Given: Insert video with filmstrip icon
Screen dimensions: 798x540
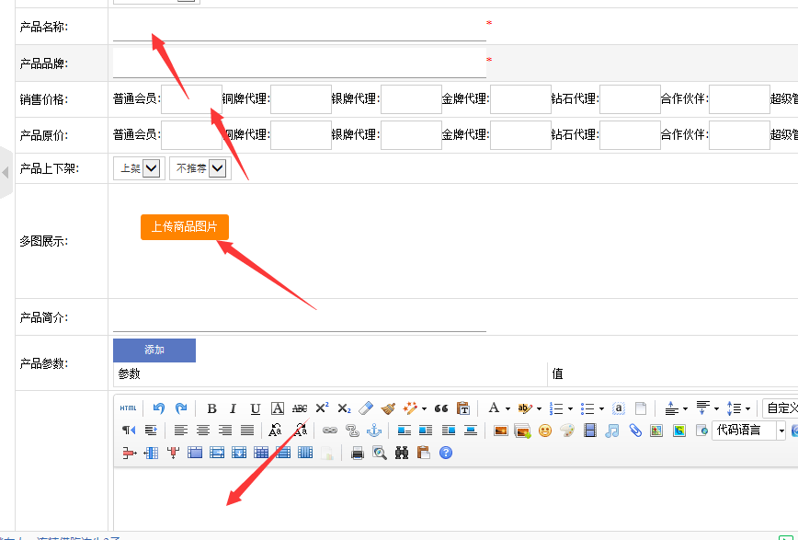Looking at the screenshot, I should point(590,431).
